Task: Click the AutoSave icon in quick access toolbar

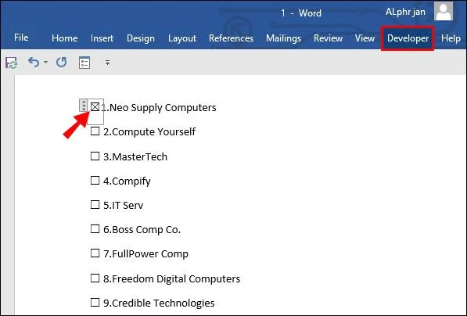Action: pyautogui.click(x=11, y=63)
